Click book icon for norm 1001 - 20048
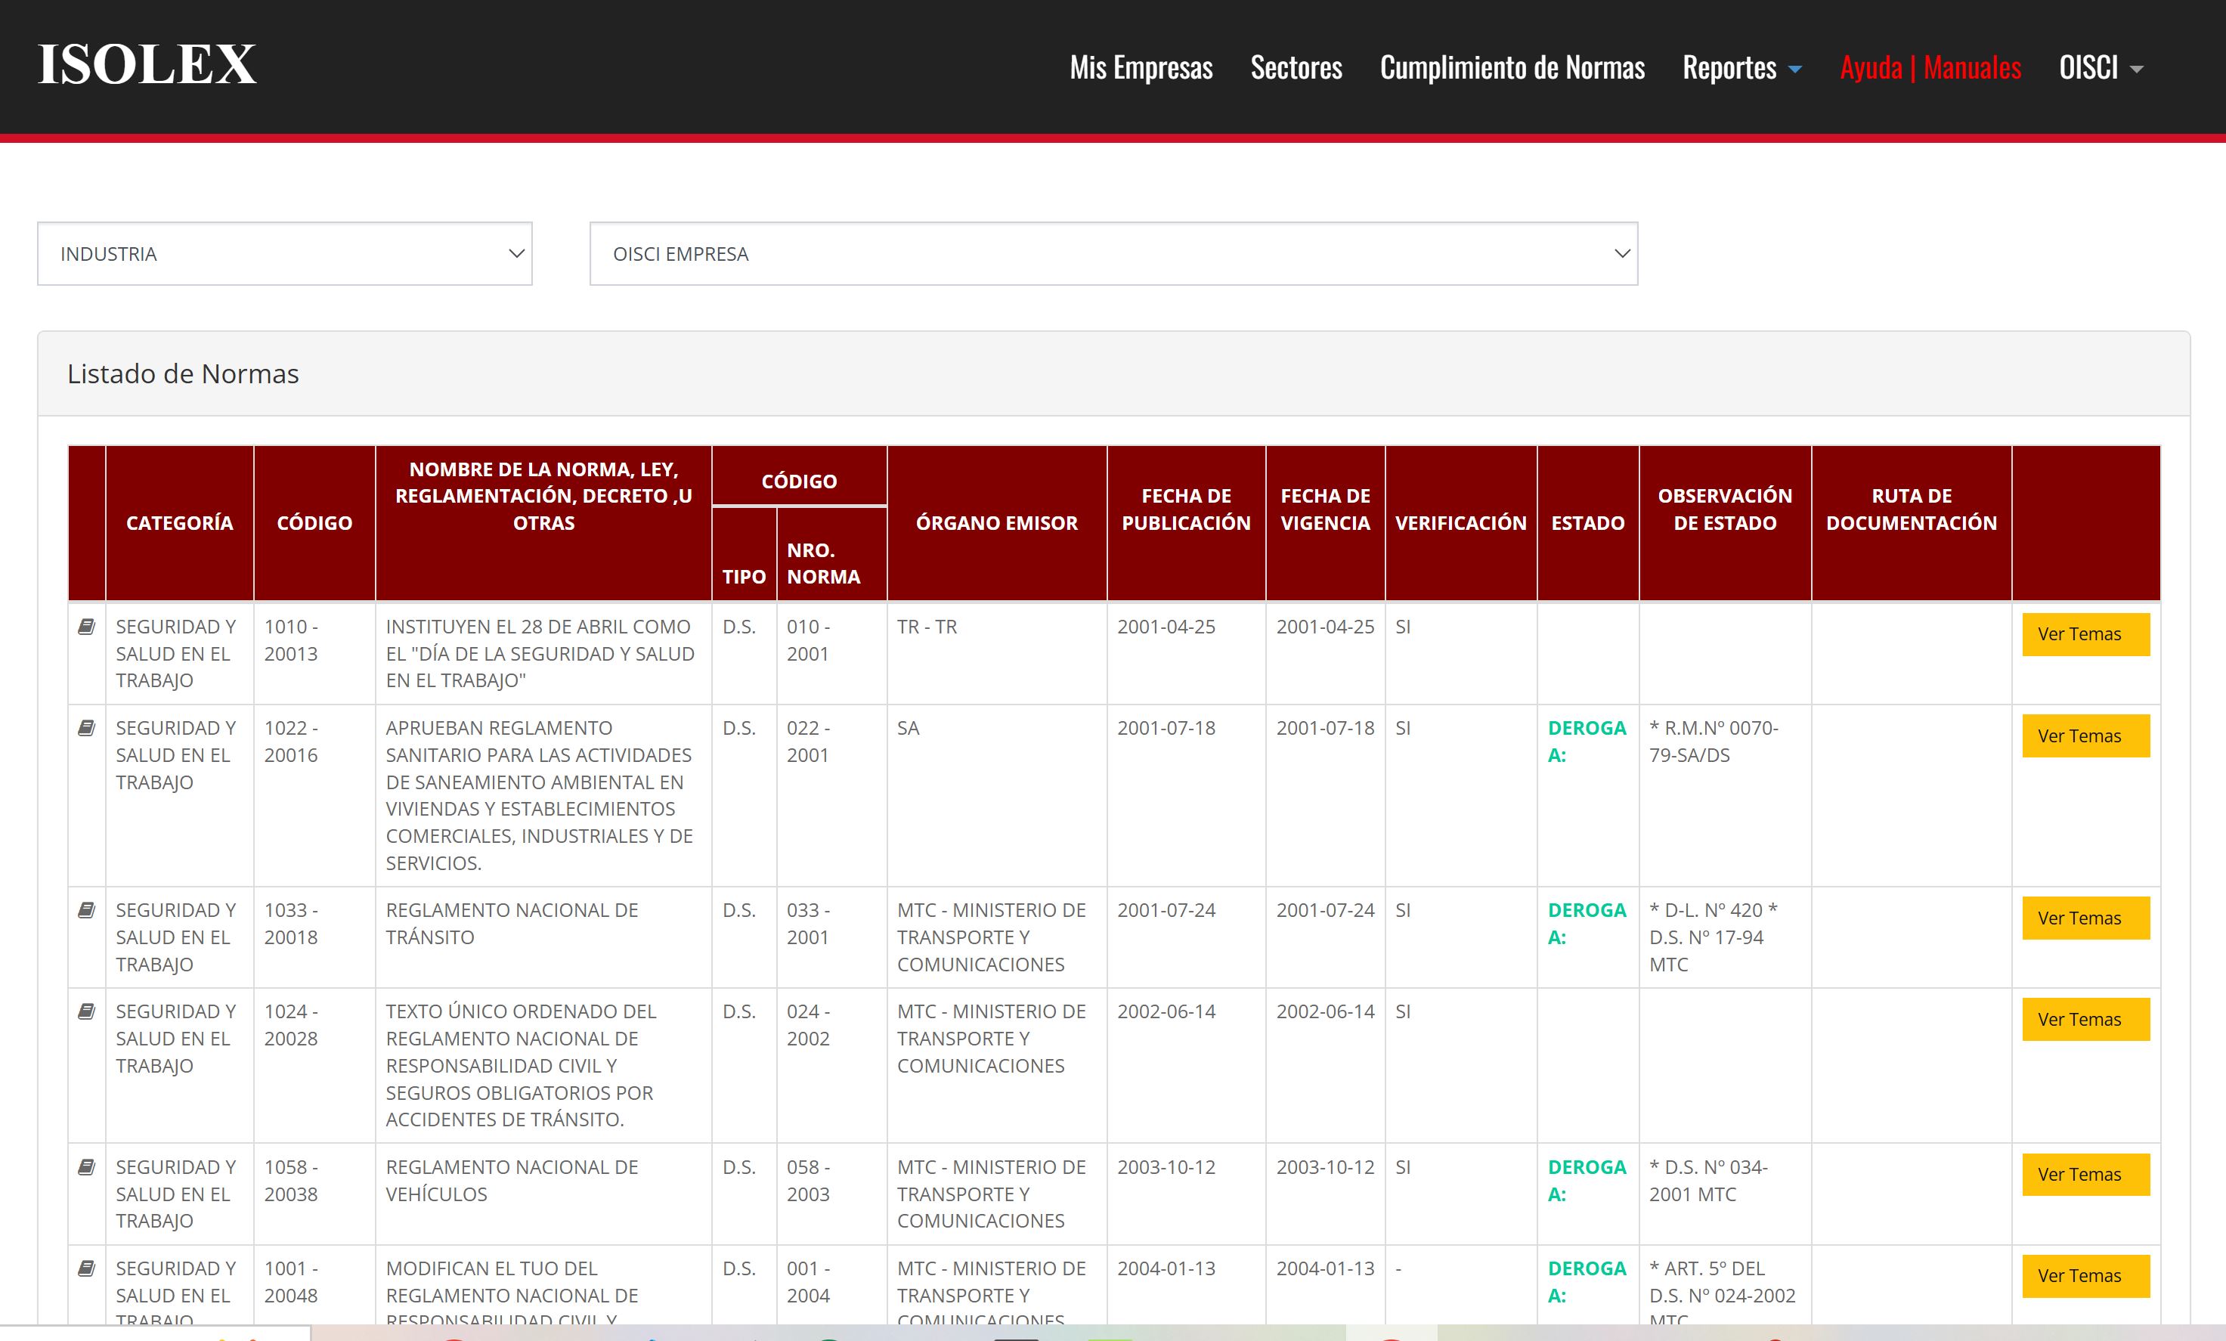Image resolution: width=2226 pixels, height=1341 pixels. 87,1268
